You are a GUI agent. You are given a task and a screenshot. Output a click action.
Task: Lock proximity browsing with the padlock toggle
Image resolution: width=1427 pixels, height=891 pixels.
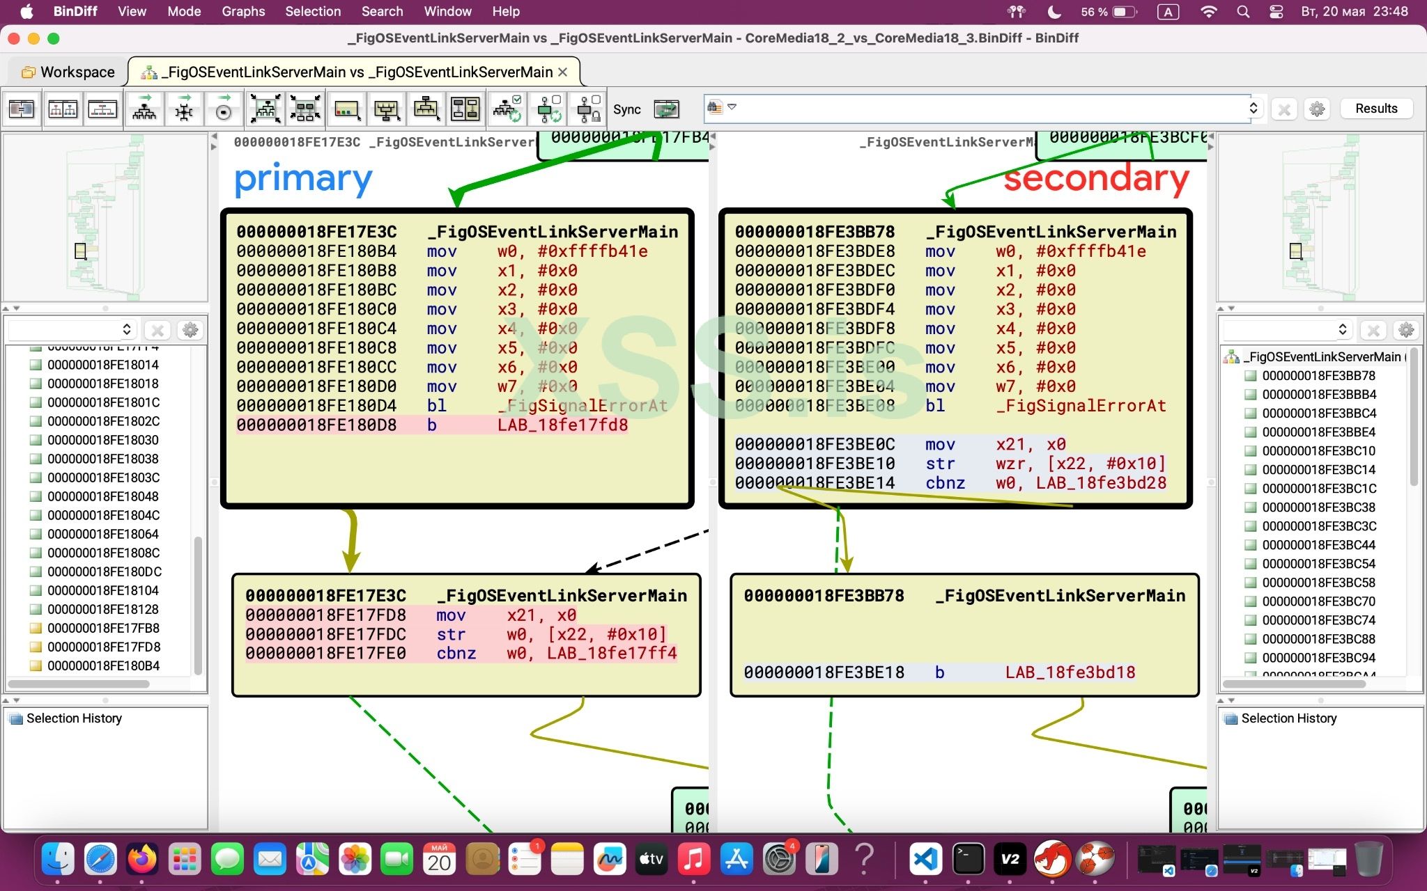coord(587,109)
